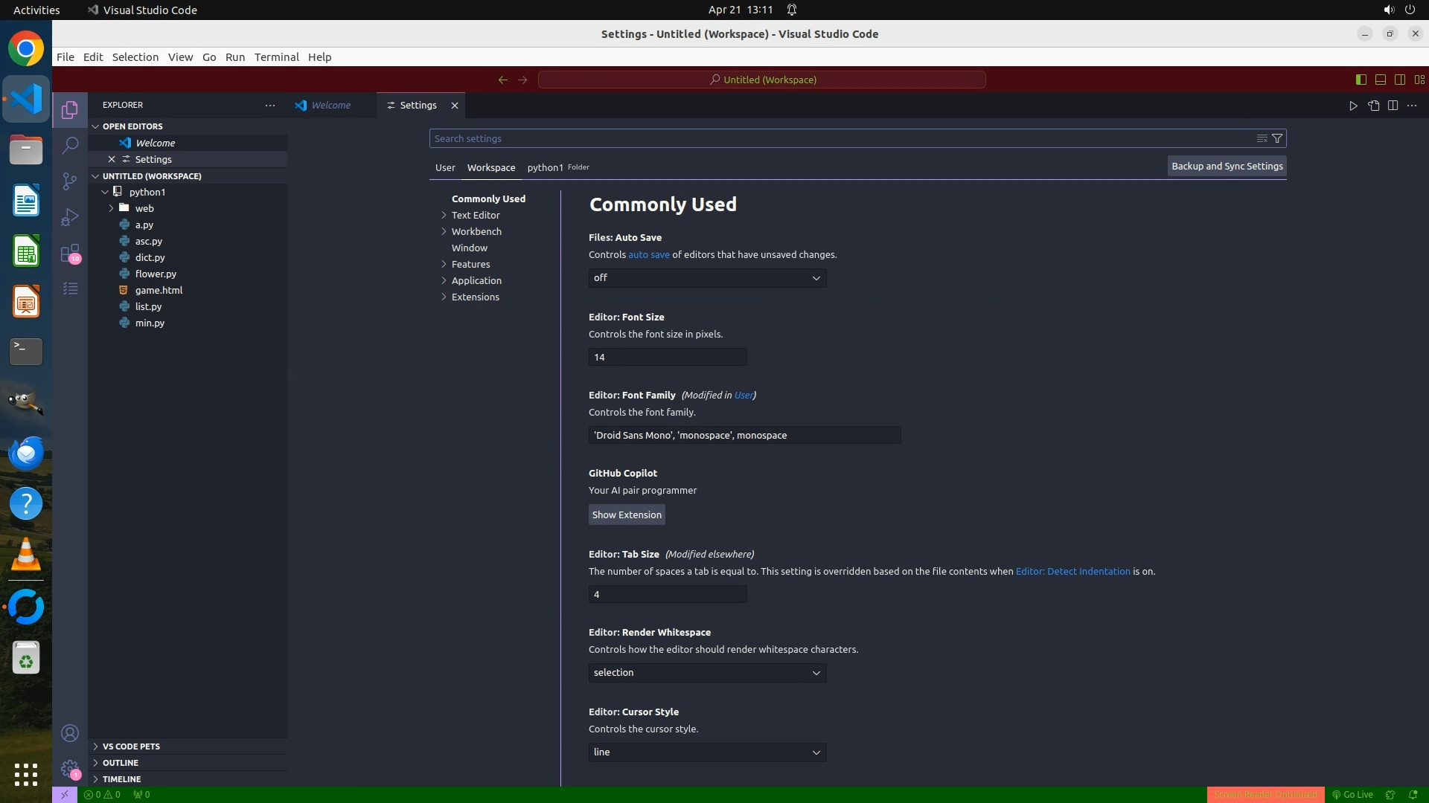The image size is (1429, 803).
Task: Open Run and Debug view
Action: click(70, 217)
